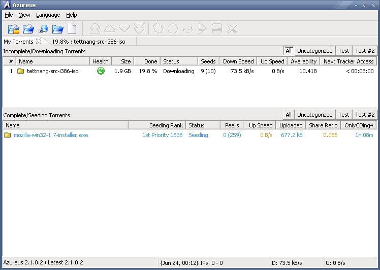380x270 pixels.
Task: Select All category in Incomplete/Downloading Torrents
Action: pos(289,51)
